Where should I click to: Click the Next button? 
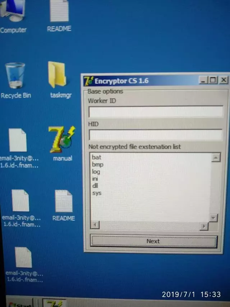pos(154,241)
